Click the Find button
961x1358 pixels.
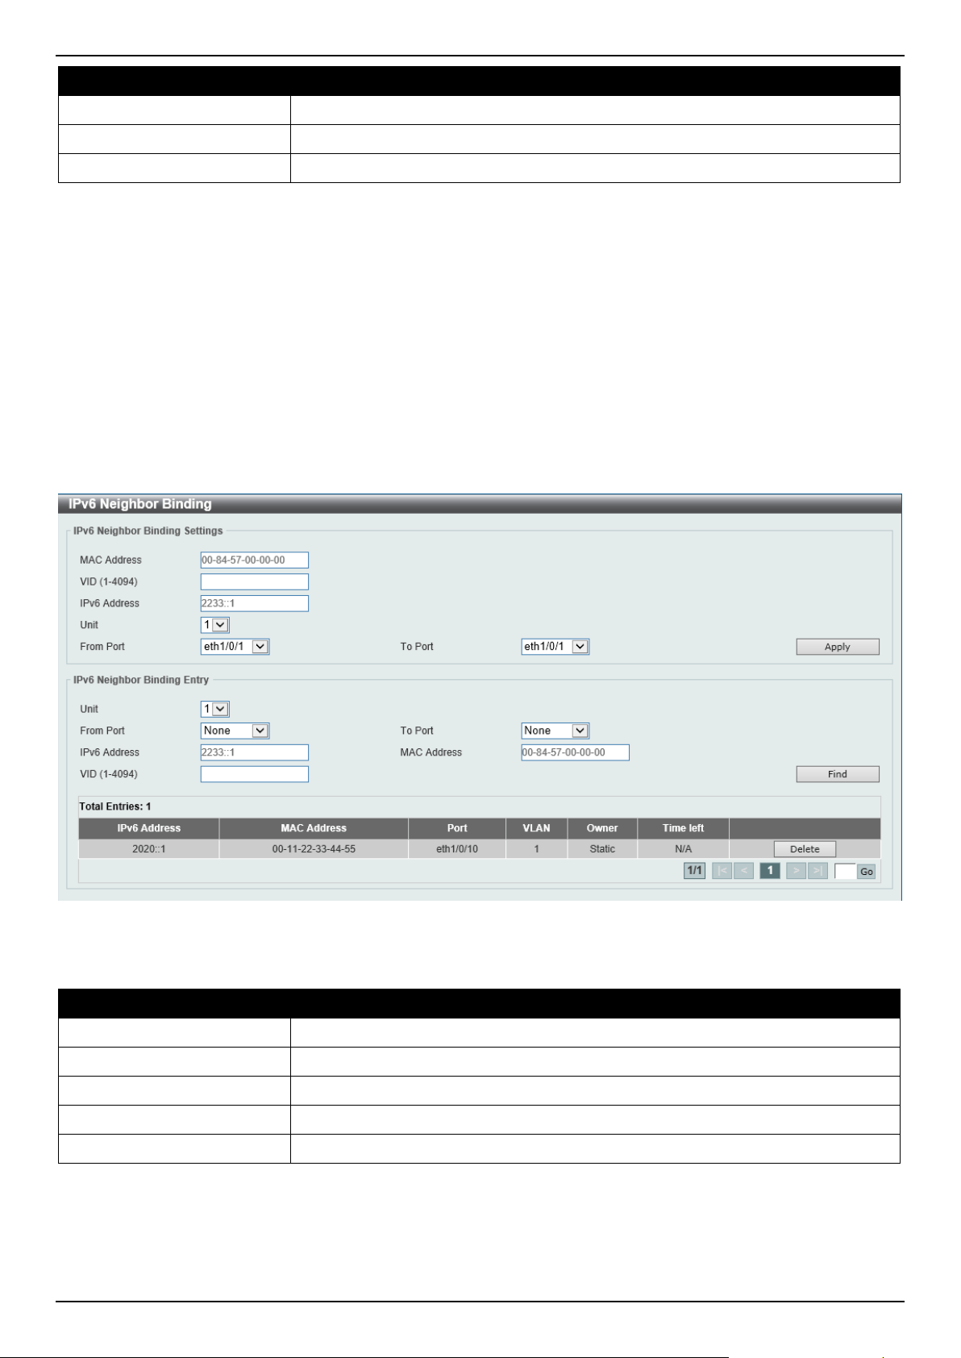pyautogui.click(x=838, y=774)
